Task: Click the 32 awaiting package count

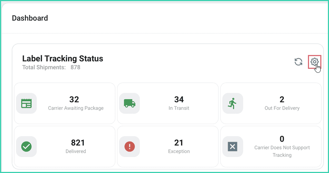Action: [74, 99]
